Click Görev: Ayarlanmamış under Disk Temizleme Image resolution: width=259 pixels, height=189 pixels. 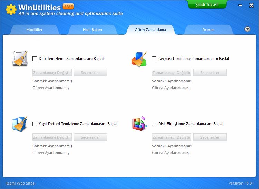[x=51, y=88]
